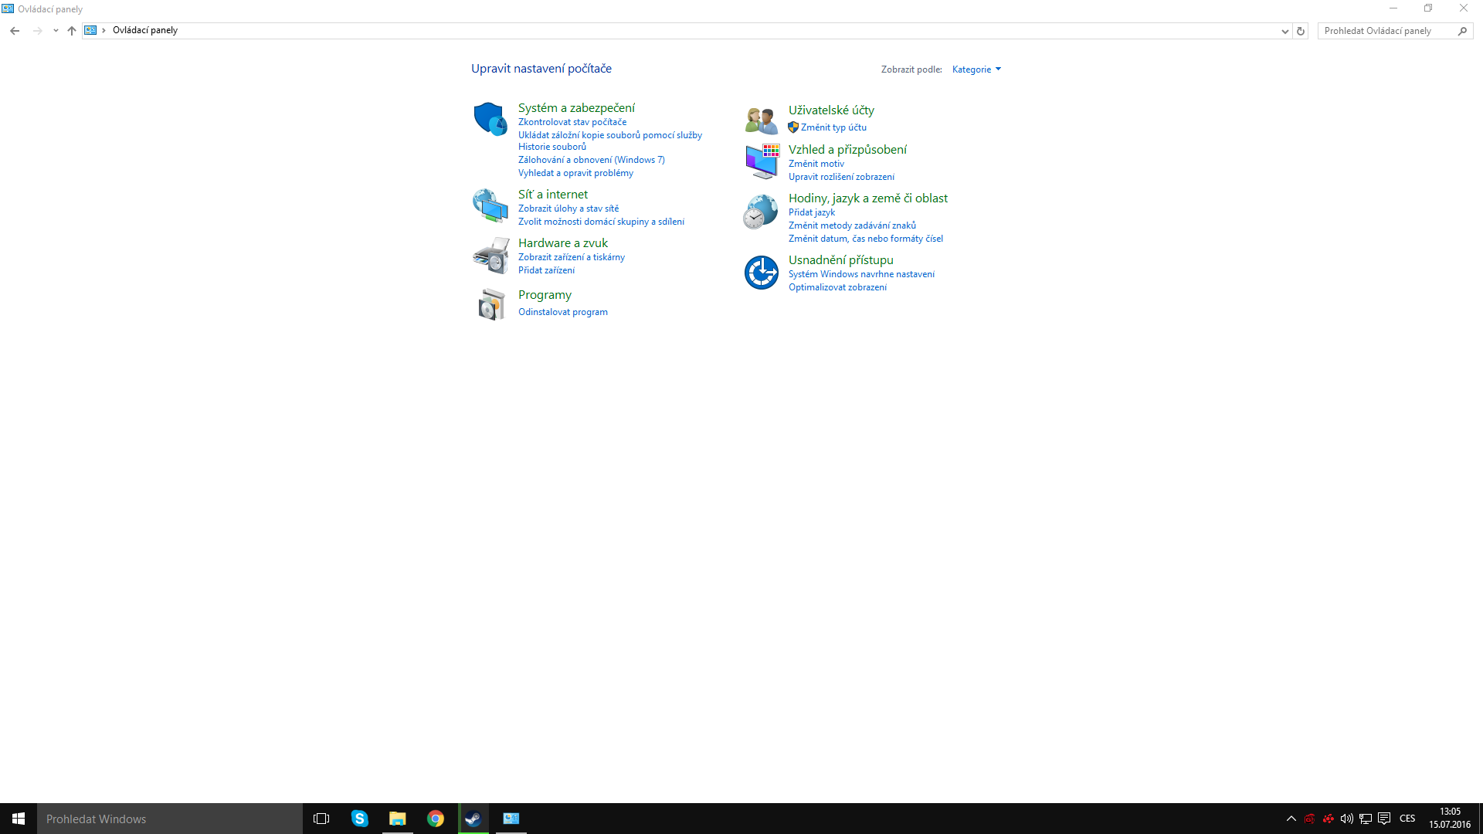
Task: Go up one level with the up arrow
Action: click(72, 31)
